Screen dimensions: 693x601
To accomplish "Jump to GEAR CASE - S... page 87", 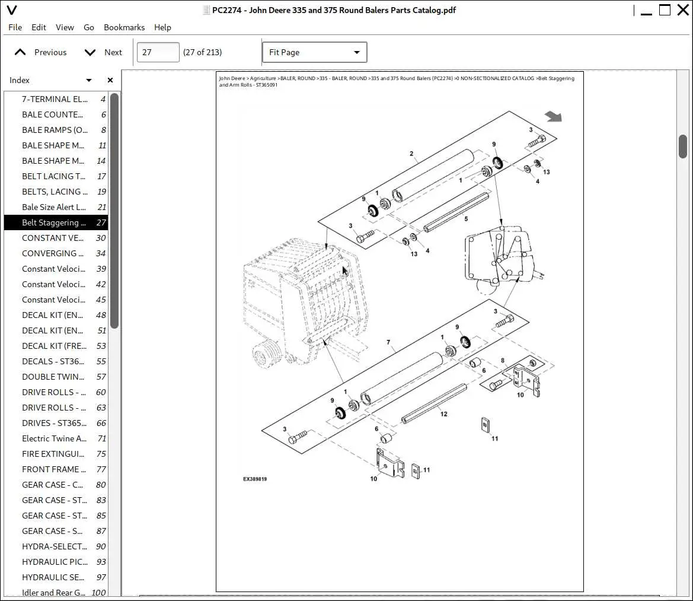I will coord(56,531).
